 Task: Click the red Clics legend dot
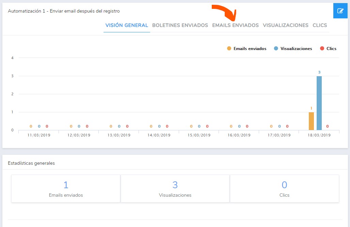click(x=322, y=48)
